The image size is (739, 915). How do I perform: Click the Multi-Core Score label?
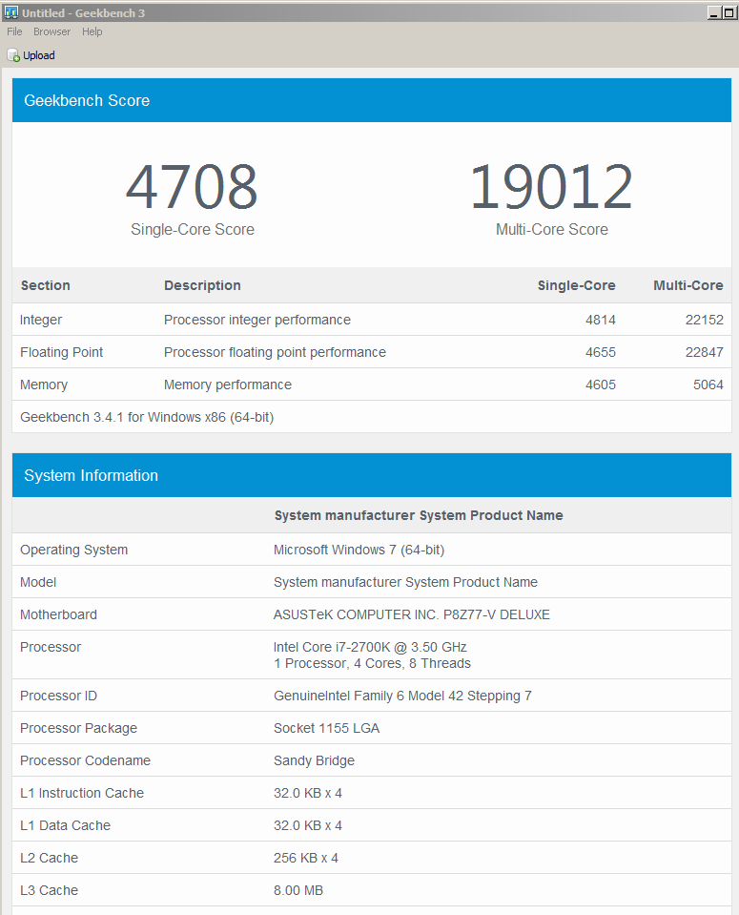(x=552, y=229)
